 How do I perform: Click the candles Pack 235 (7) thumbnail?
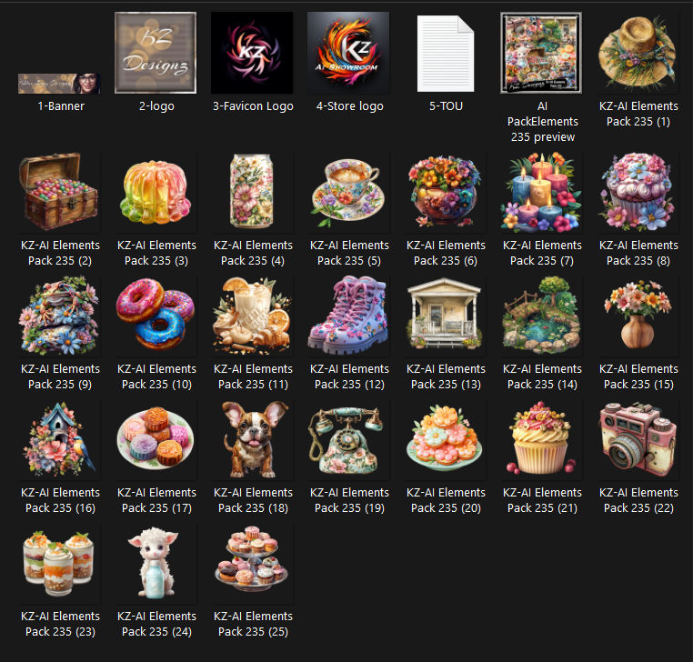pyautogui.click(x=541, y=192)
